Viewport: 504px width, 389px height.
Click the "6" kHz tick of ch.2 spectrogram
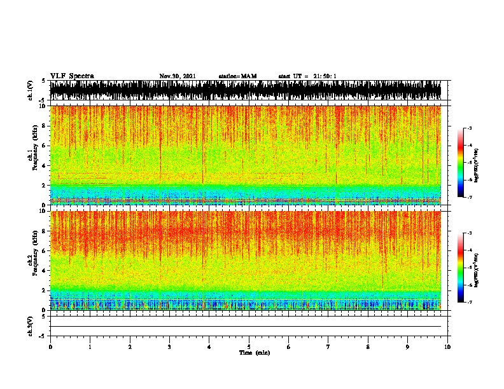(45, 251)
